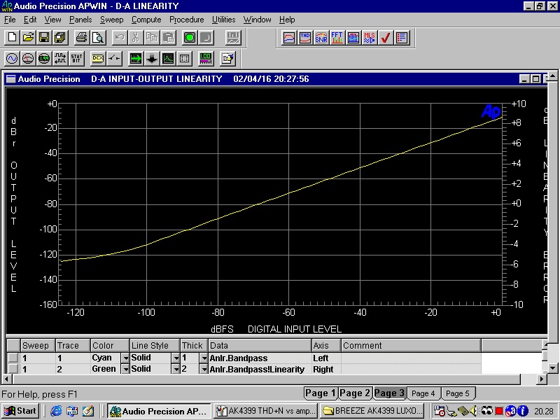560x420 pixels.
Task: Launch Internet Explorer from quick launch
Action: pos(56,411)
